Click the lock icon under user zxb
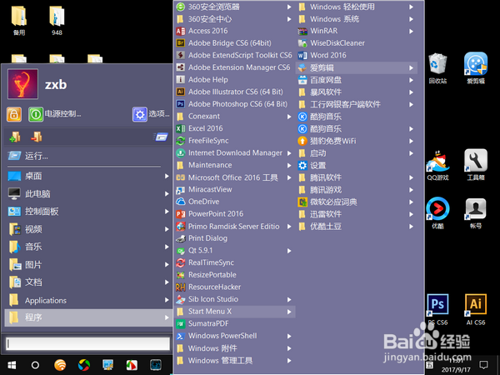 coord(14,114)
